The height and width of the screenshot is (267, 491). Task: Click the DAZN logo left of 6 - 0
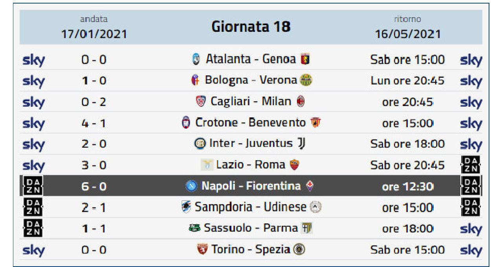pos(33,186)
